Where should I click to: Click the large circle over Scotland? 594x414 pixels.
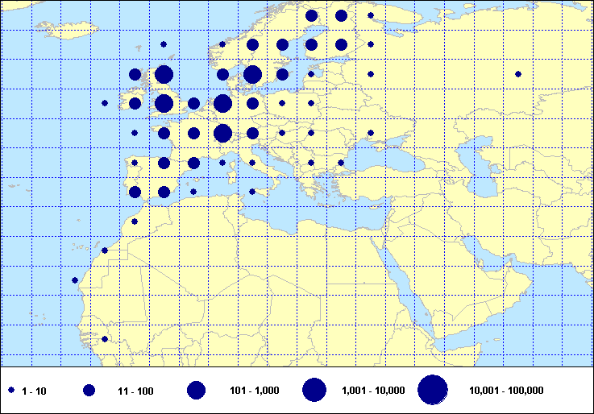click(164, 75)
